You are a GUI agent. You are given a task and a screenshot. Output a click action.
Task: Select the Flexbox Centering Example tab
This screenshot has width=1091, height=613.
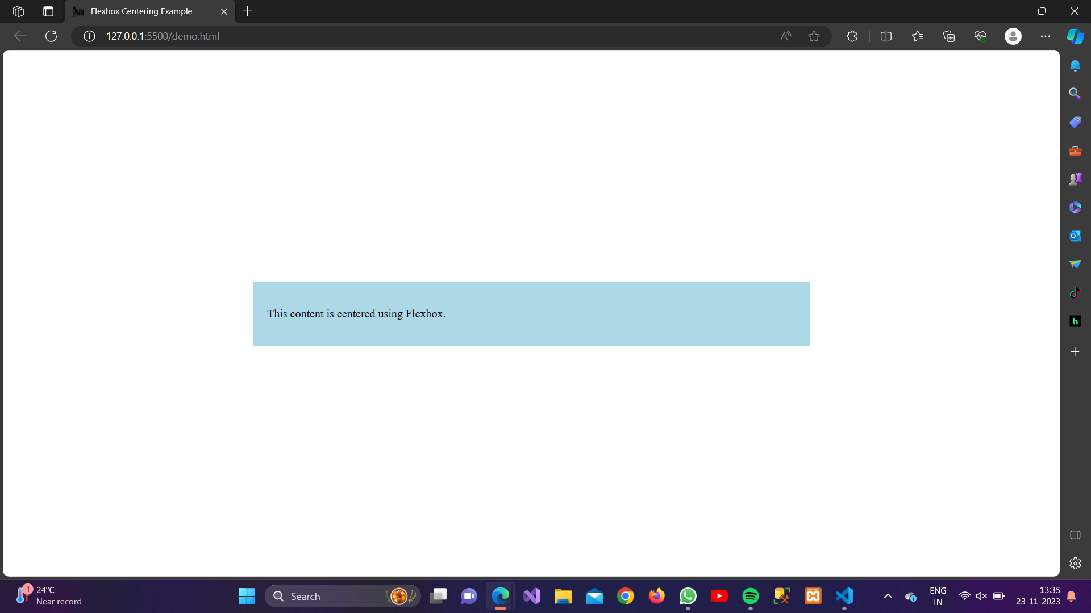(x=142, y=11)
